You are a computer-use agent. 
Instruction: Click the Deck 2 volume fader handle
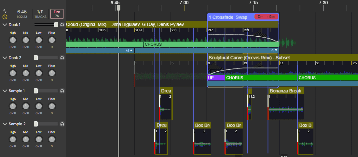(36, 58)
